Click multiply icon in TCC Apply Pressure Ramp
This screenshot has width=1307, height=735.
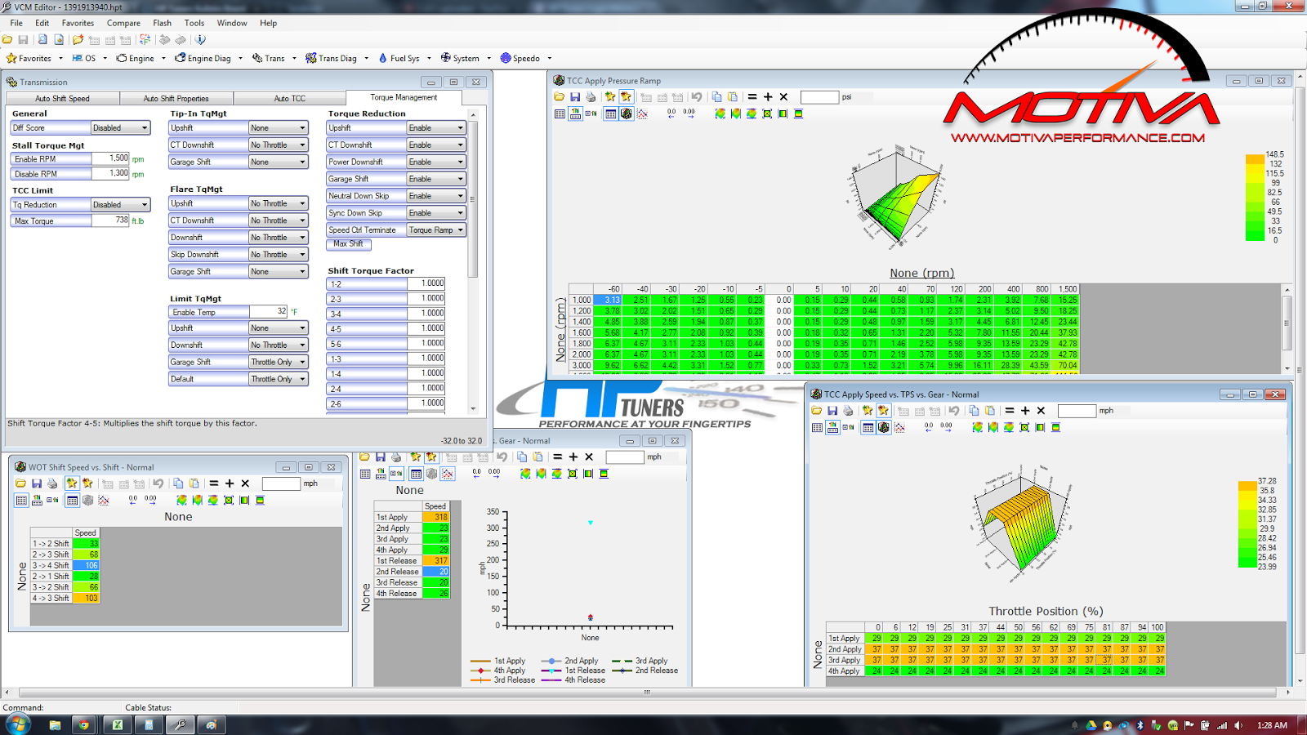[783, 96]
